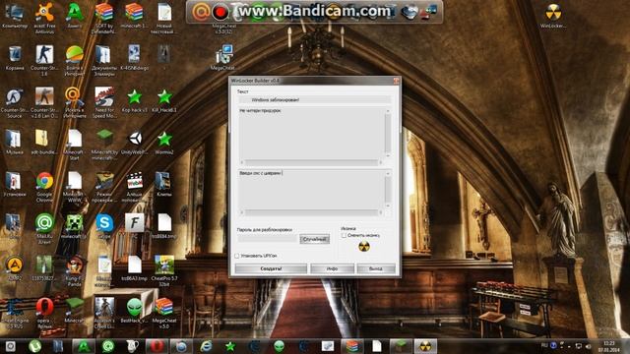Screen dimensions: 630x354
Task: Click the upper text area's vertical scrollbar
Action: tap(388, 133)
